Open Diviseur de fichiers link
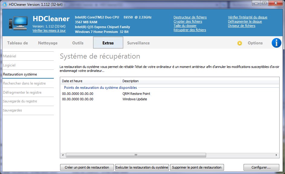 (x=241, y=26)
